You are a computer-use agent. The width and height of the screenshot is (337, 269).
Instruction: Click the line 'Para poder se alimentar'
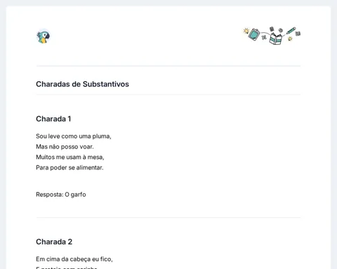[70, 167]
